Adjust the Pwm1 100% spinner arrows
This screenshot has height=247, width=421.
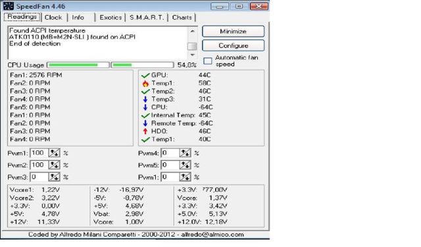pyautogui.click(x=54, y=153)
